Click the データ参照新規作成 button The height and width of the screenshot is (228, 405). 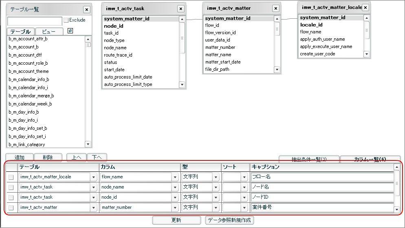pyautogui.click(x=230, y=220)
